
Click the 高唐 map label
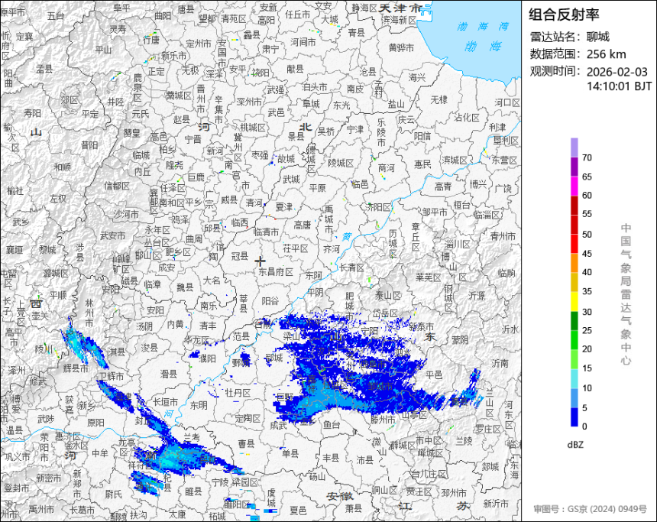click(302, 225)
